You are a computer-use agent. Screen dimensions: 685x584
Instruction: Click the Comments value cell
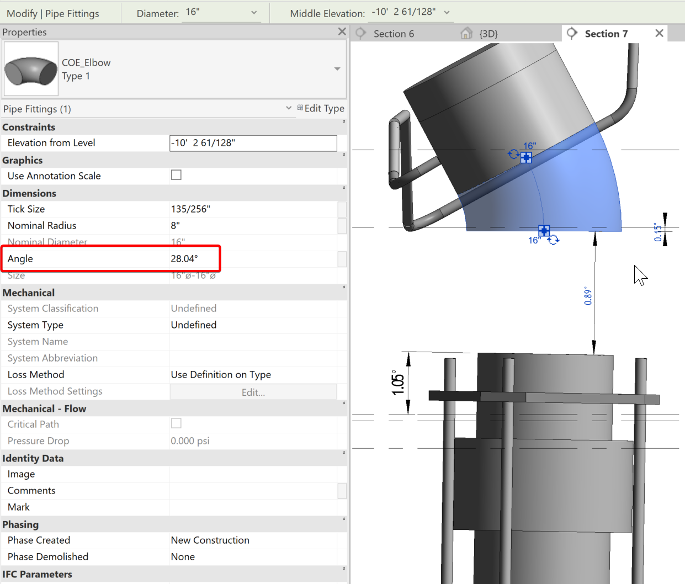253,491
